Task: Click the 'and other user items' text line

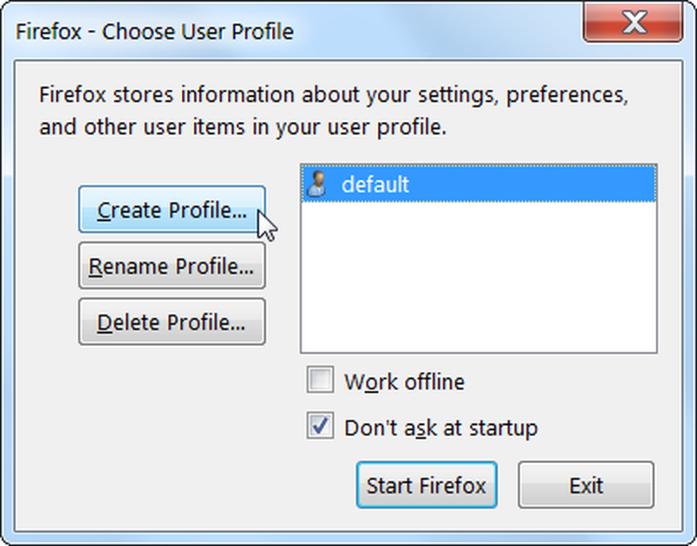Action: pyautogui.click(x=243, y=127)
